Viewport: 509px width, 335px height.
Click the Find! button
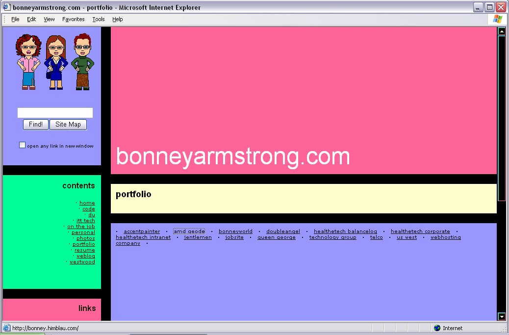pyautogui.click(x=36, y=125)
